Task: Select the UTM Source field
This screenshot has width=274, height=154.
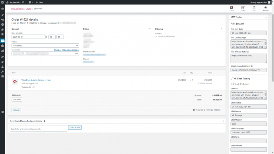Action: pyautogui.click(x=249, y=115)
